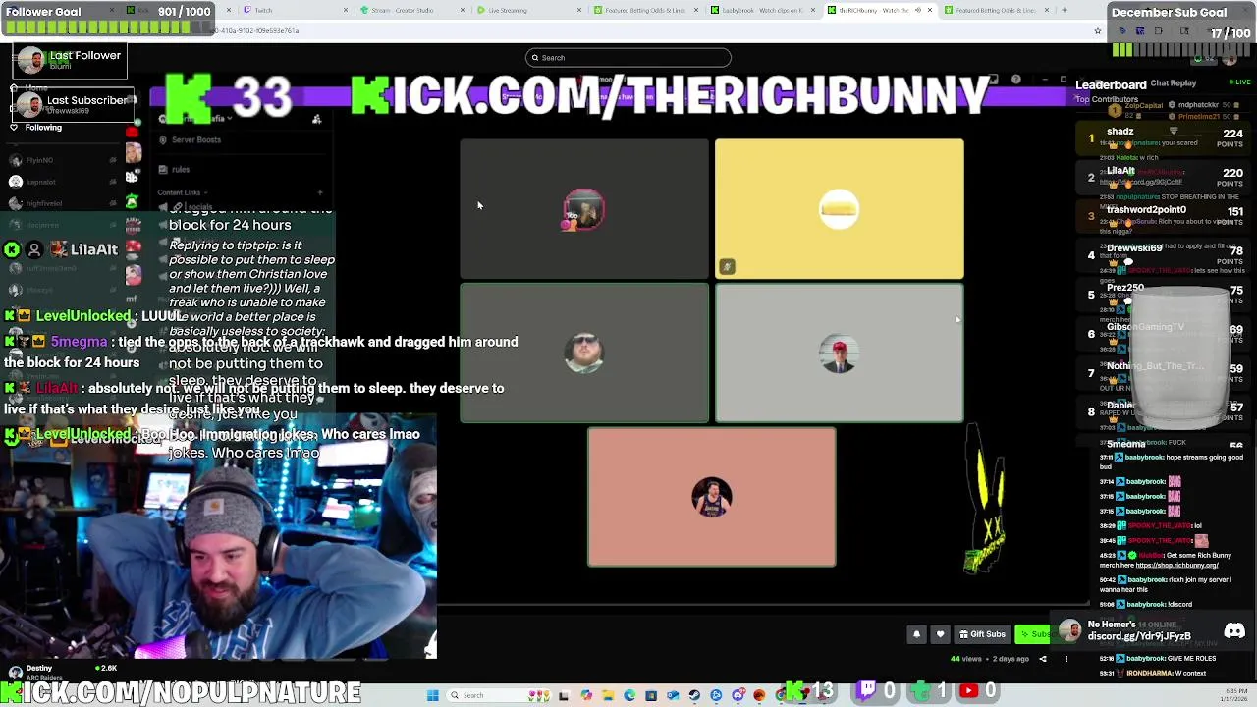The height and width of the screenshot is (707, 1257).
Task: Open the Discord server name dropdown
Action: click(196, 119)
